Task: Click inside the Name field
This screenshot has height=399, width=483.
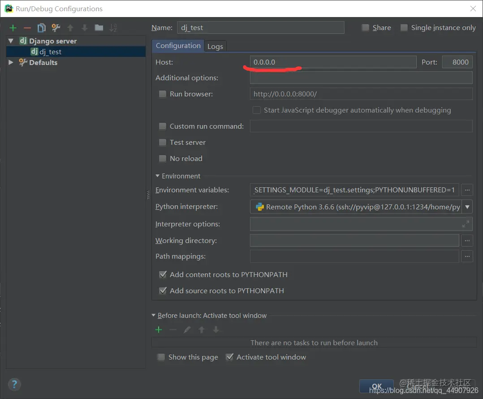Action: pyautogui.click(x=261, y=27)
